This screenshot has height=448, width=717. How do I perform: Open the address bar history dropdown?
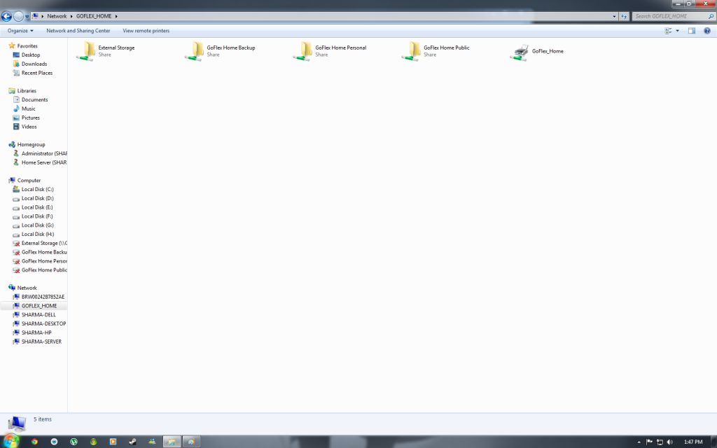[615, 16]
